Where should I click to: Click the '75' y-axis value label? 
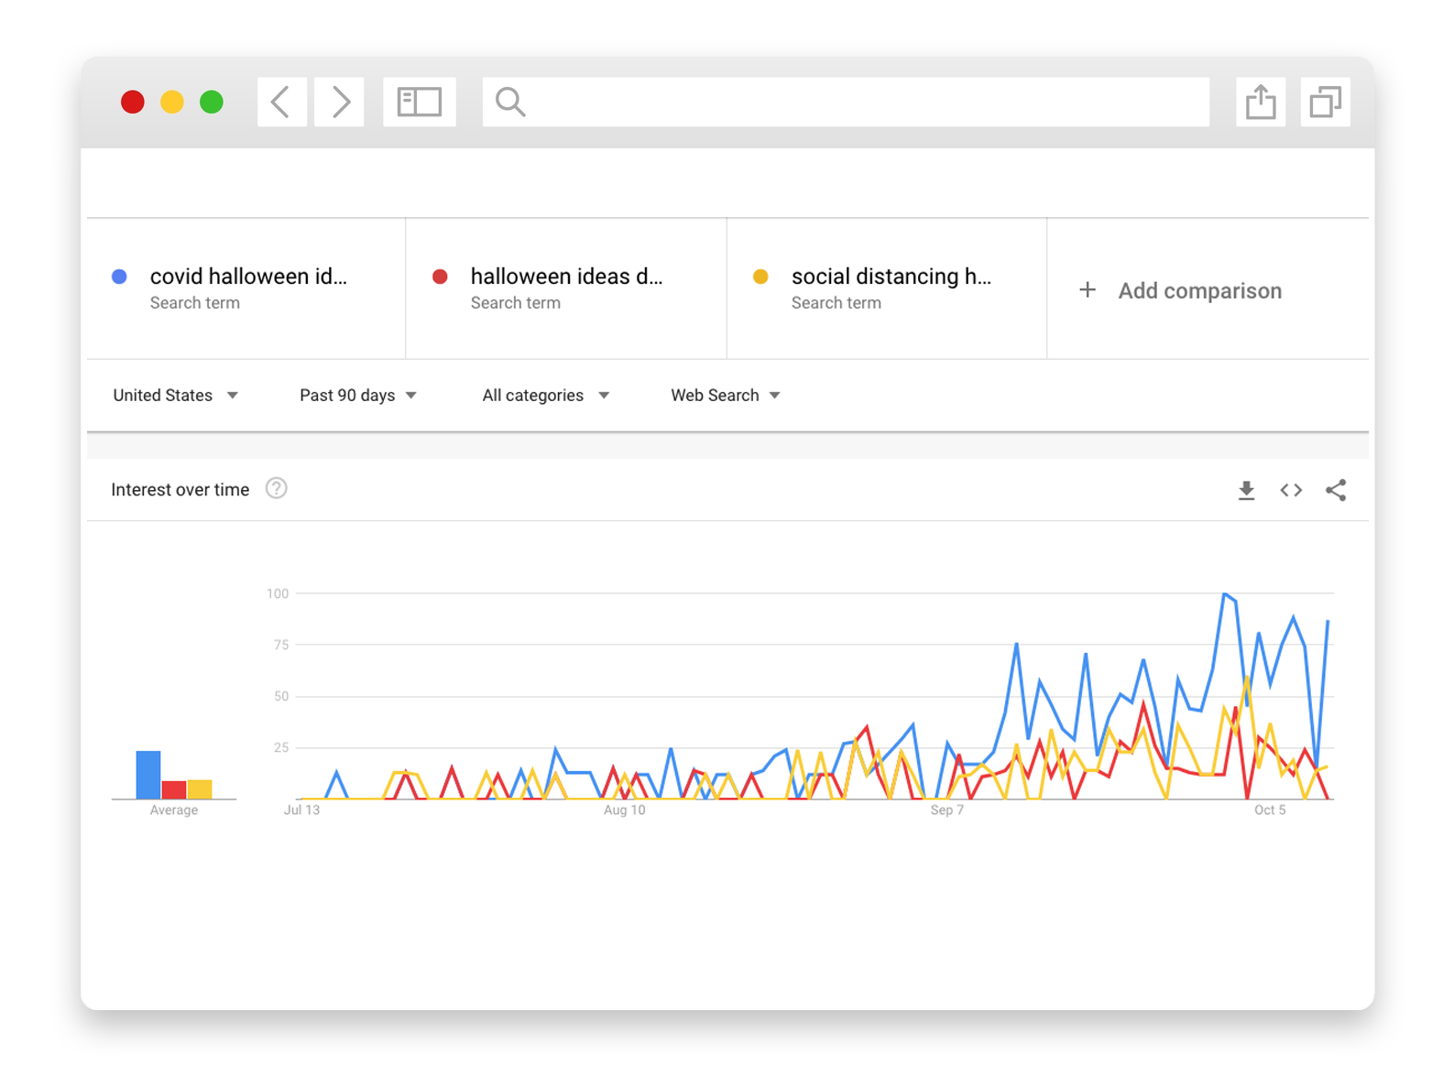(x=281, y=646)
